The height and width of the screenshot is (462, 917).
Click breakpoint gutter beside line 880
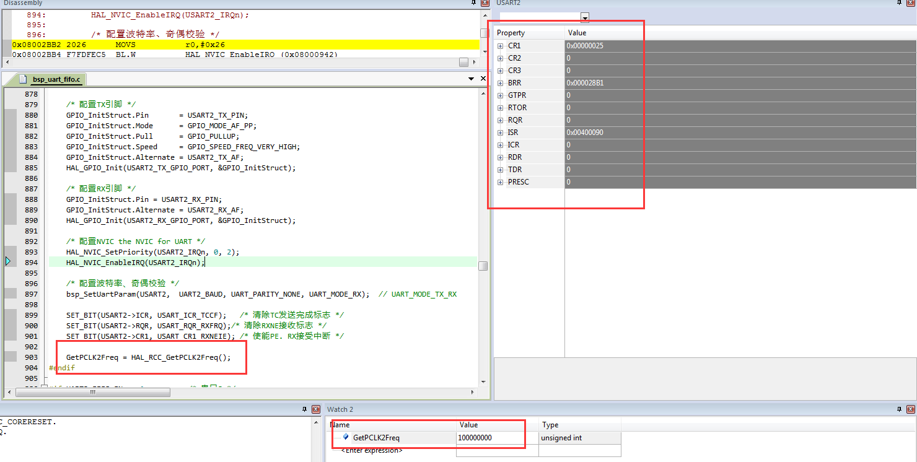(x=11, y=115)
